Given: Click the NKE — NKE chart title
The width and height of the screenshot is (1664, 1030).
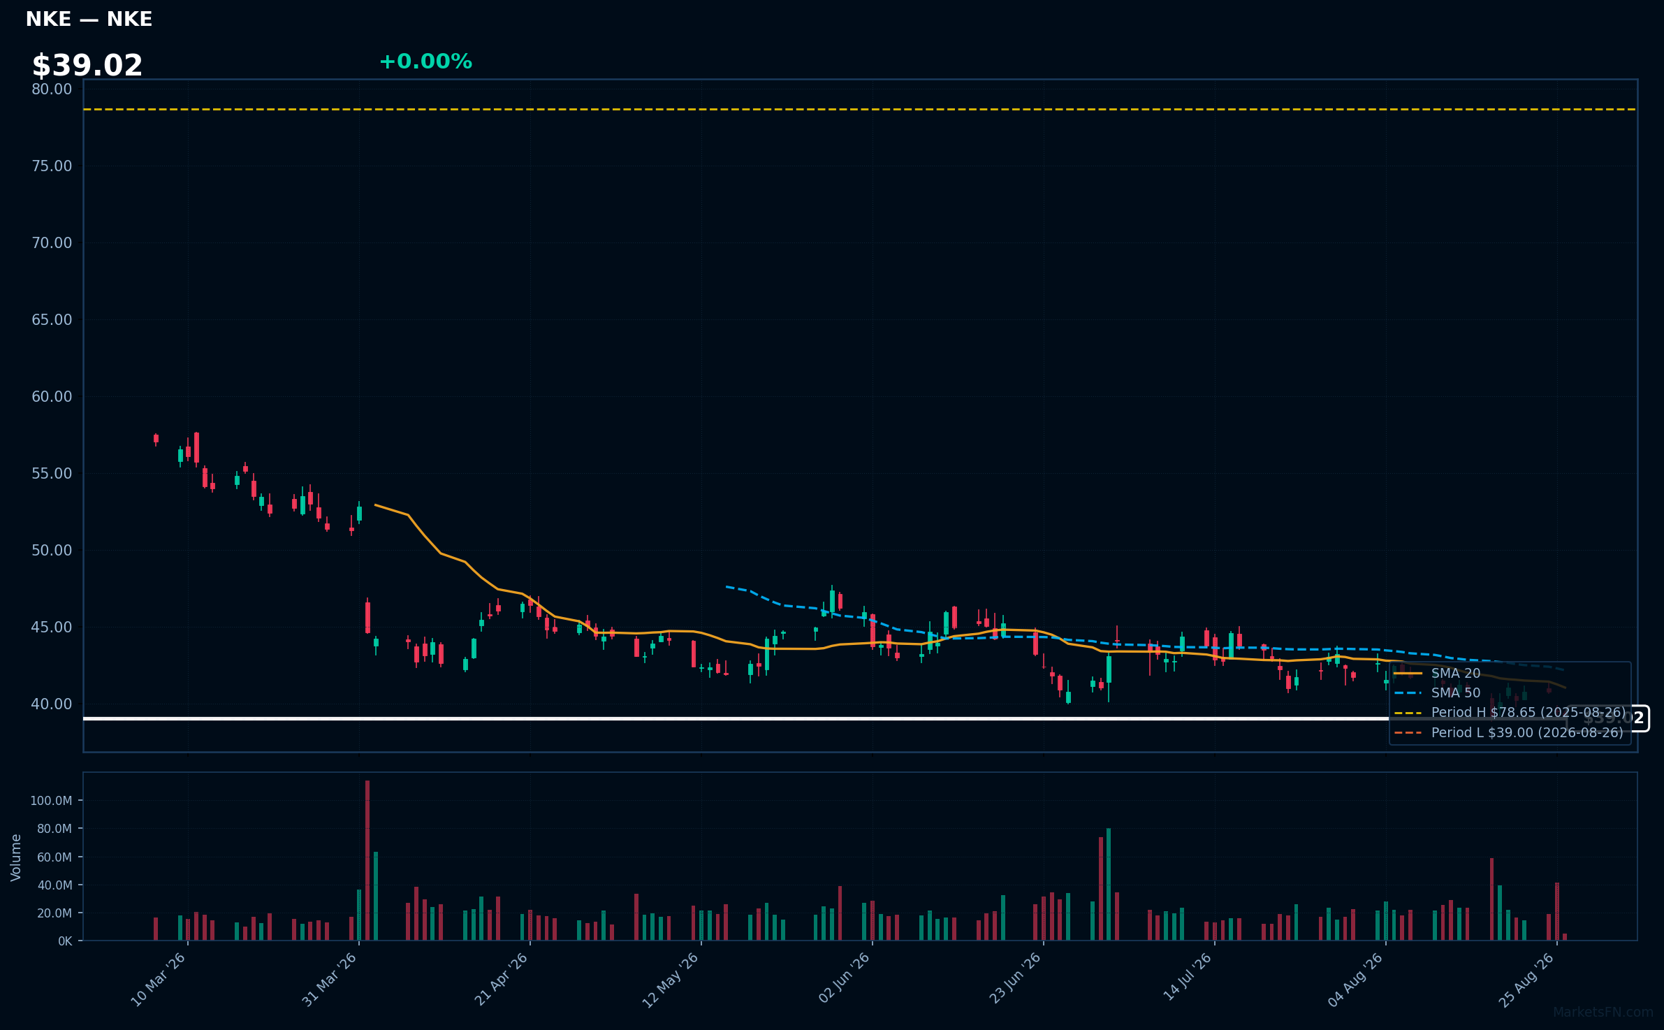Looking at the screenshot, I should pyautogui.click(x=89, y=19).
